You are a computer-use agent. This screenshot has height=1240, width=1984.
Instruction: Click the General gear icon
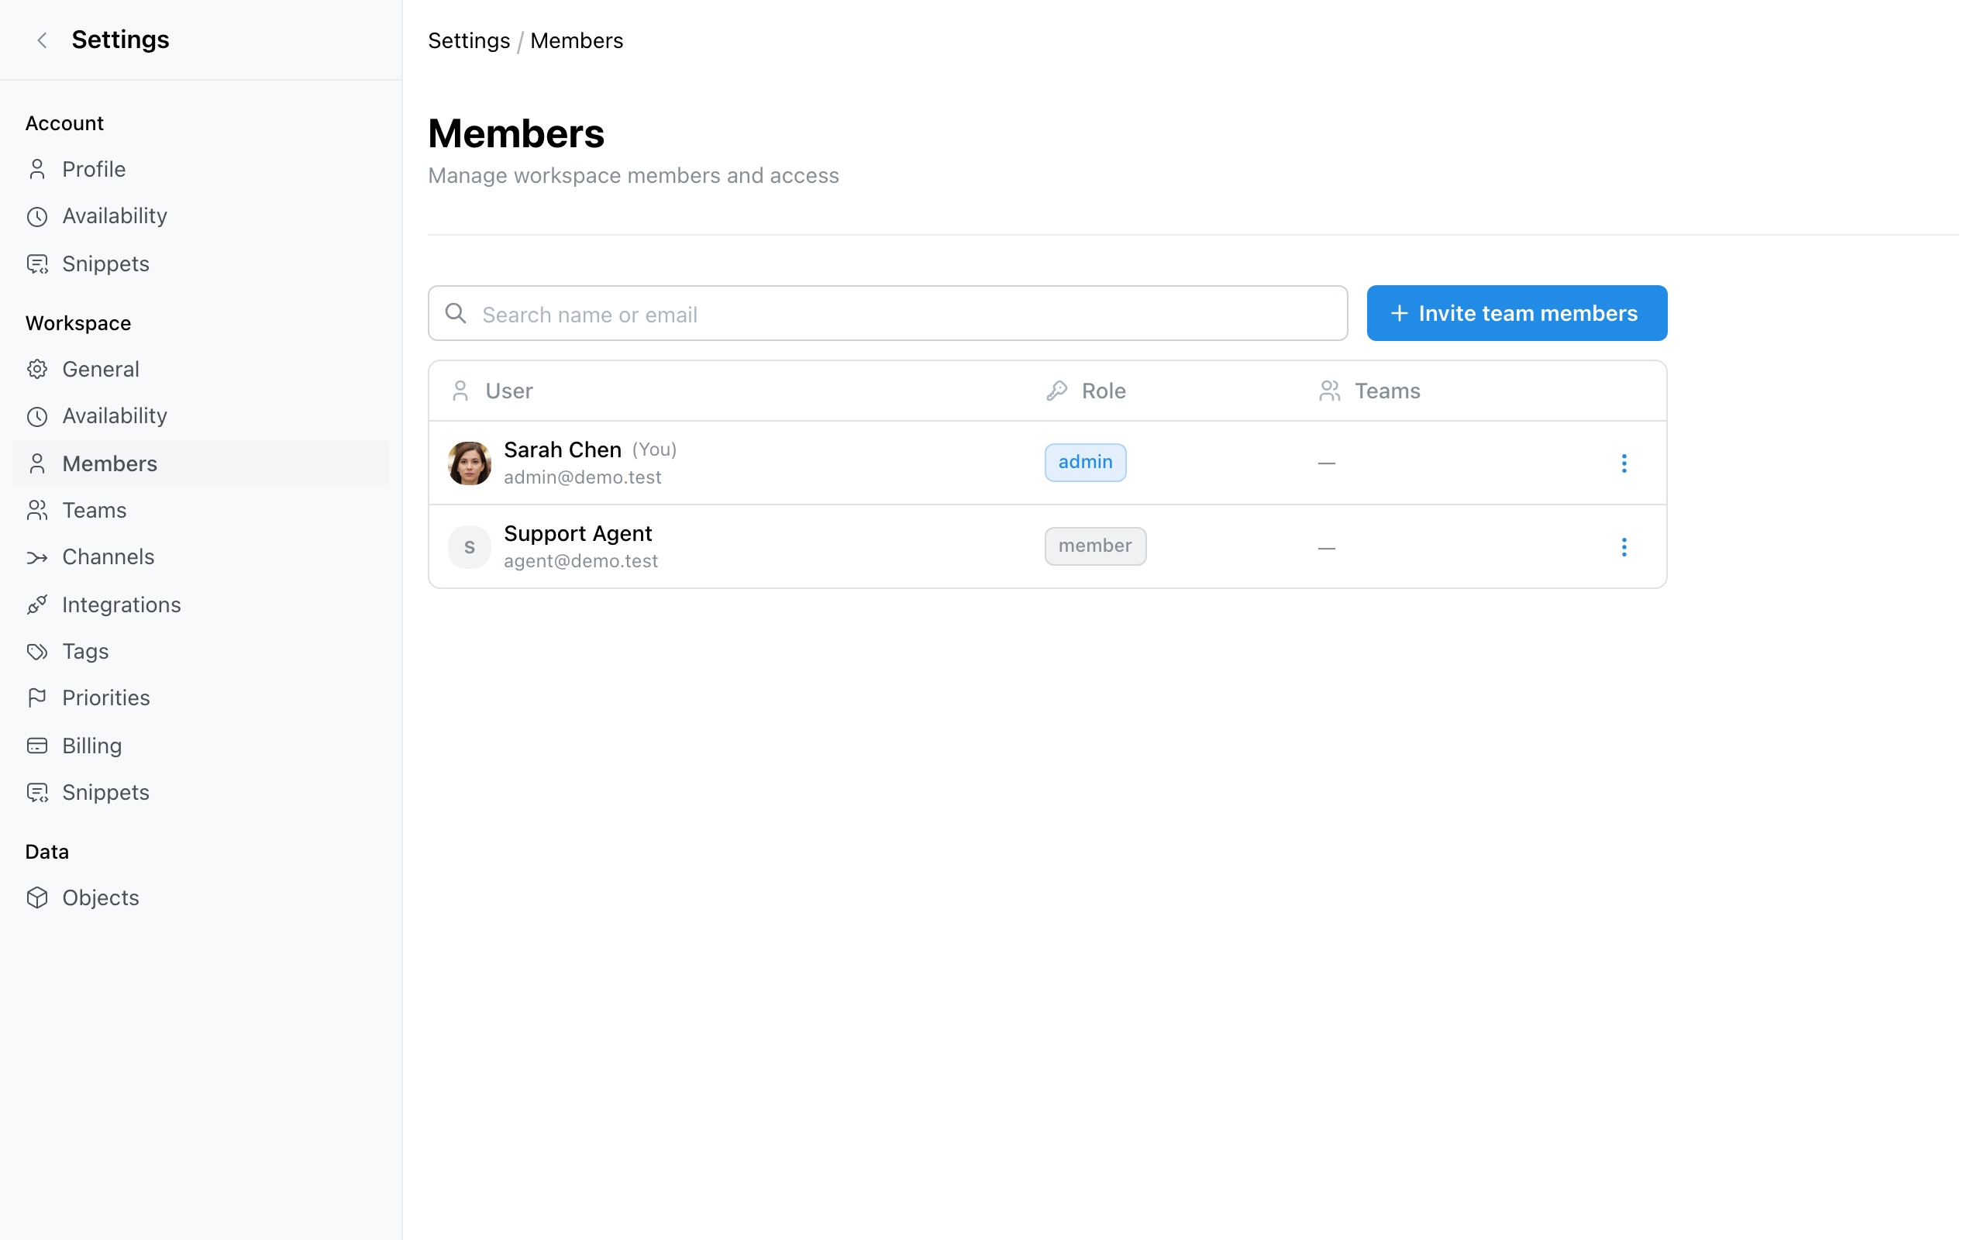37,369
